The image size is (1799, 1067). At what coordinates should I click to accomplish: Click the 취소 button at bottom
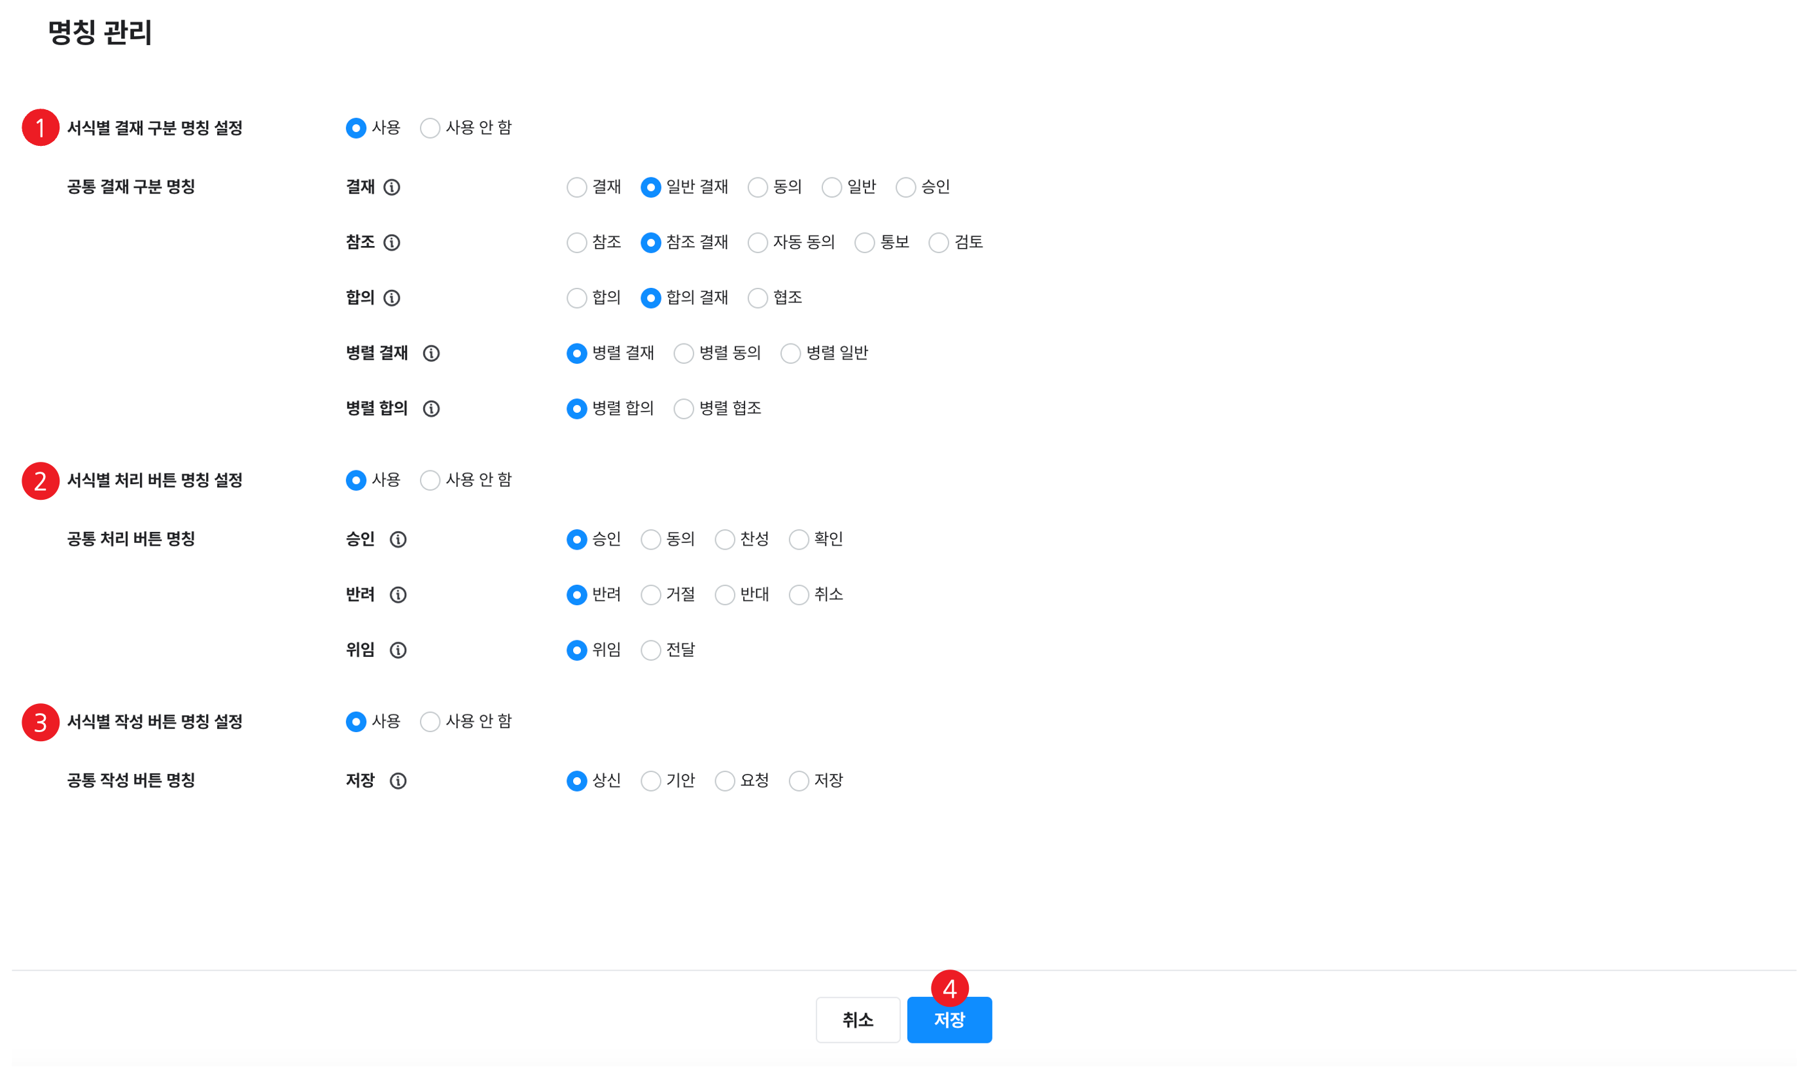coord(858,1021)
